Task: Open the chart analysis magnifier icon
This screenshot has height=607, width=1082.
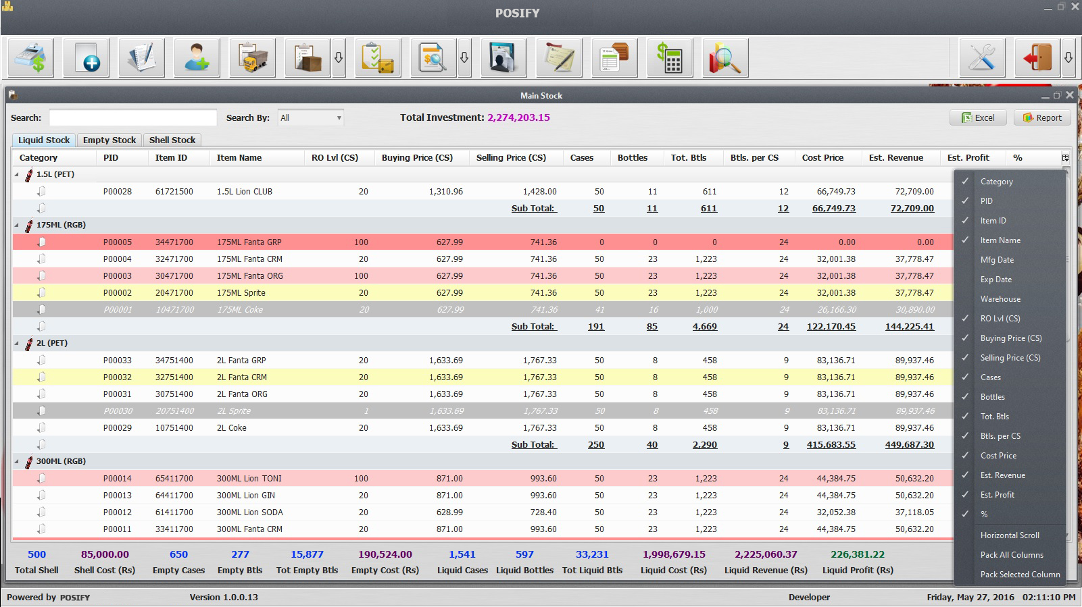Action: [726, 58]
